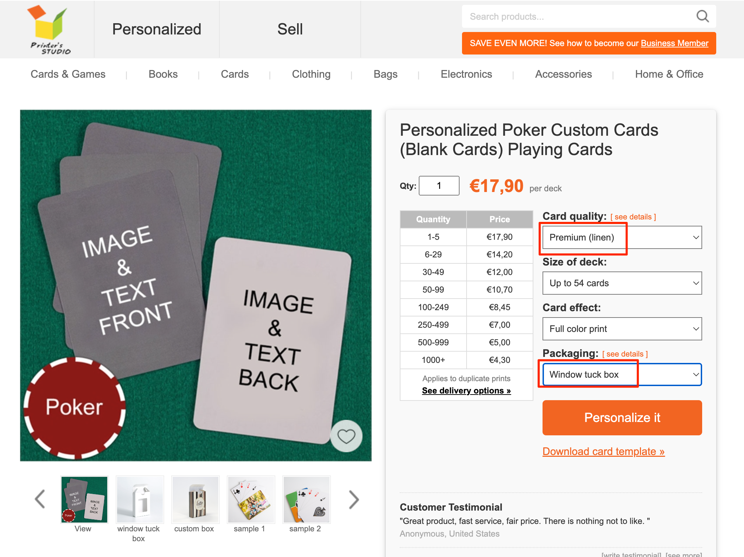Click the Business Member link
Viewport: 744px width, 557px height.
coord(674,43)
